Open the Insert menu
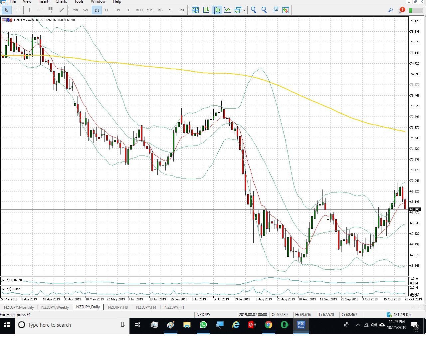Viewport: 426px width, 341px height. 43,2
